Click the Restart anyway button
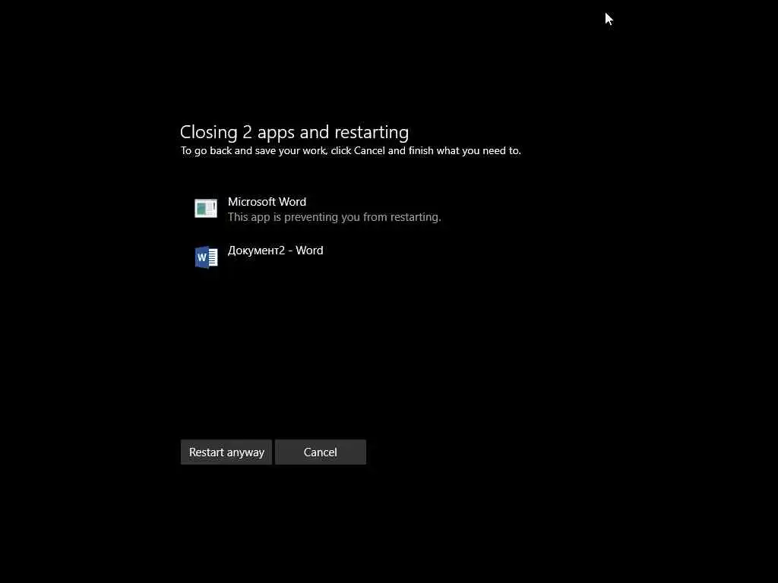The image size is (778, 583). tap(226, 452)
